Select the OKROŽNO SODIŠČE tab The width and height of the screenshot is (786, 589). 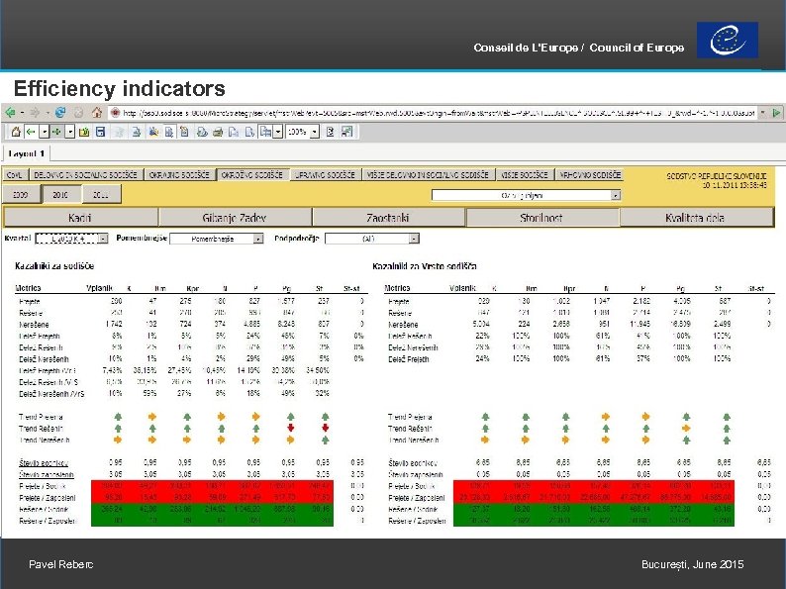click(x=252, y=175)
